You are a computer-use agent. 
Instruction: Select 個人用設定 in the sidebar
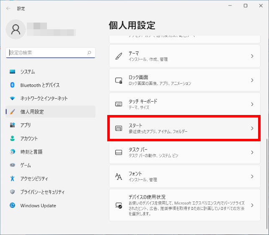[51, 112]
